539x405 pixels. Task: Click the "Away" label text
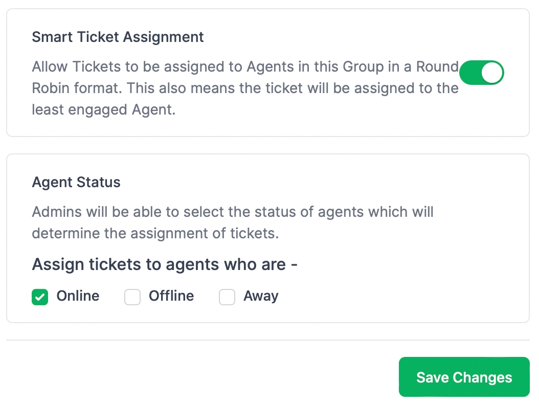261,296
